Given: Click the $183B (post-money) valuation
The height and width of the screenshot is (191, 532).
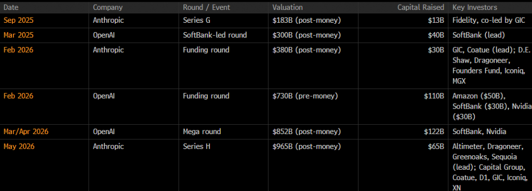Looking at the screenshot, I should (307, 20).
